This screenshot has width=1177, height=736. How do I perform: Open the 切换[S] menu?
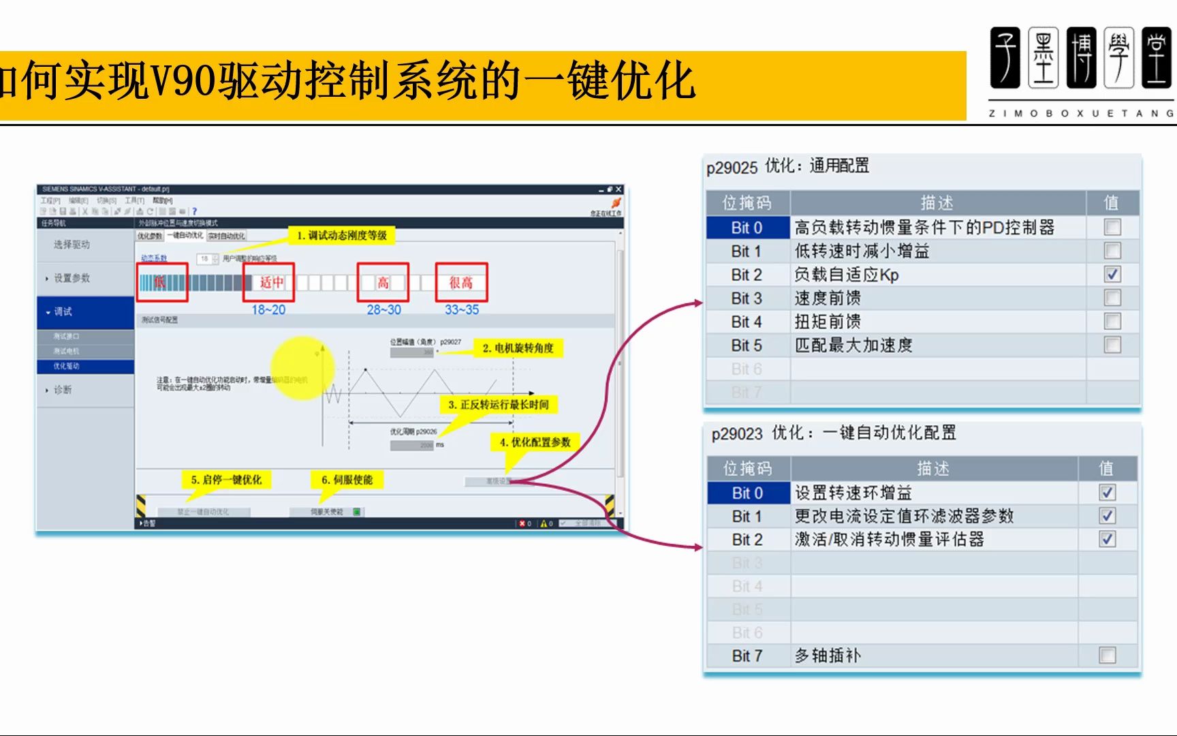(x=107, y=201)
